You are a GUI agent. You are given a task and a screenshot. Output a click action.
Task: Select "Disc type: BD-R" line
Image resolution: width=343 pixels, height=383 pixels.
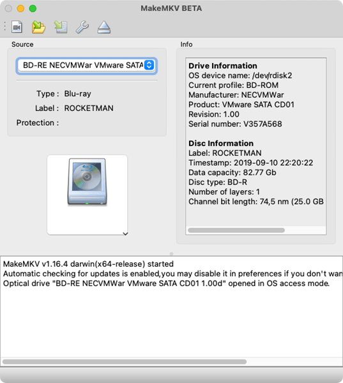coord(218,182)
